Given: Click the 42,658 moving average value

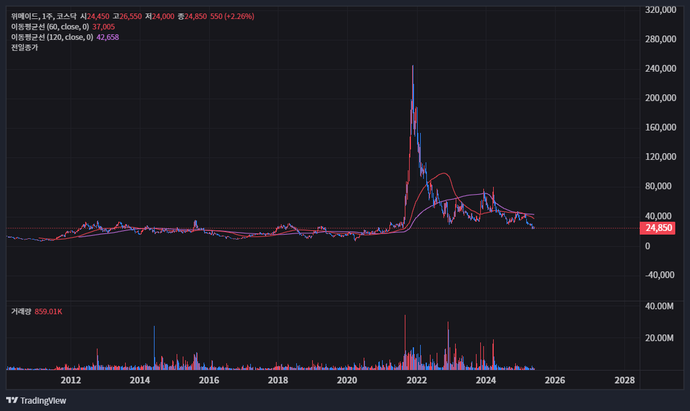Looking at the screenshot, I should point(108,37).
